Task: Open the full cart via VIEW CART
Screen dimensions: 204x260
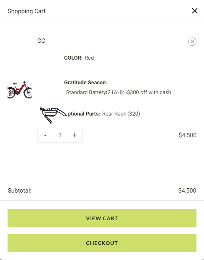Action: pyautogui.click(x=102, y=218)
